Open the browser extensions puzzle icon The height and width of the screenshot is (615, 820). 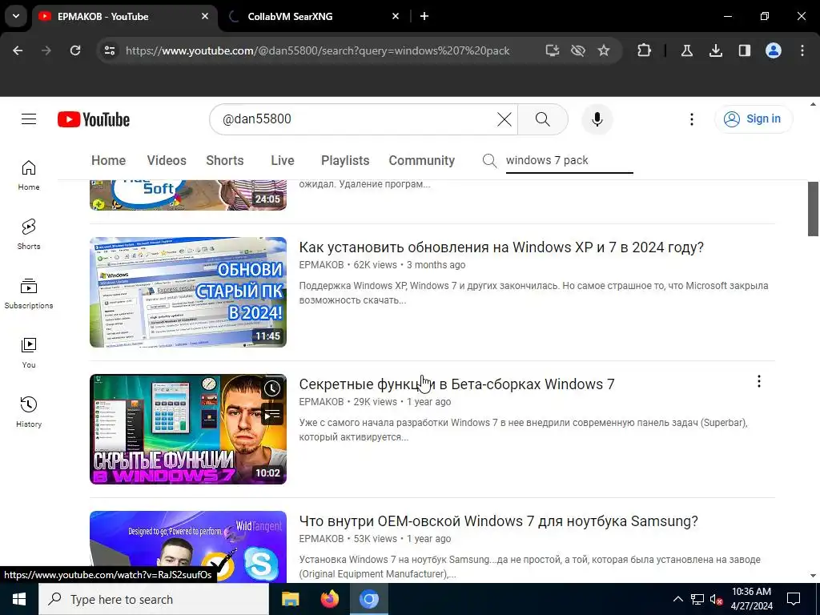tap(645, 50)
